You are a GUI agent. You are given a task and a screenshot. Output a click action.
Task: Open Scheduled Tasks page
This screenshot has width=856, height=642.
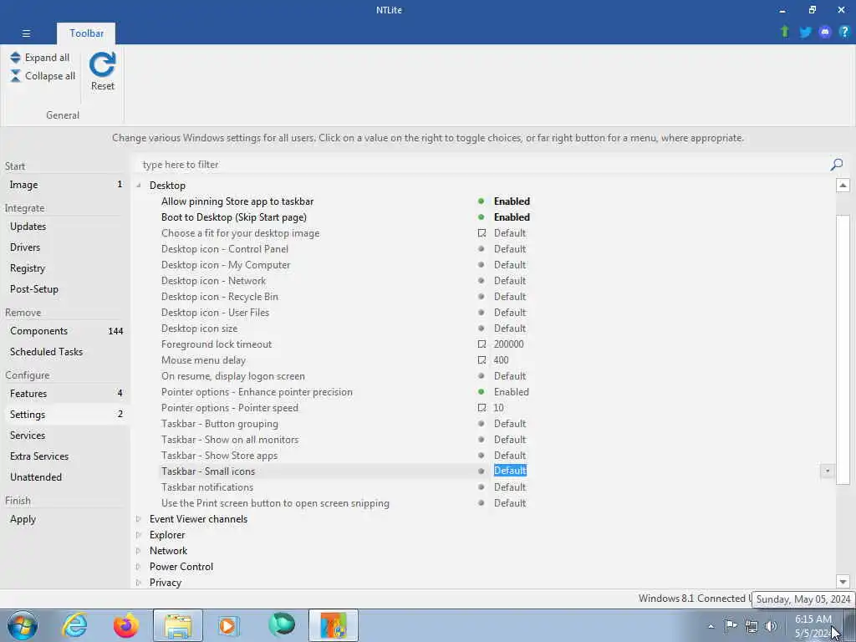pos(65,352)
